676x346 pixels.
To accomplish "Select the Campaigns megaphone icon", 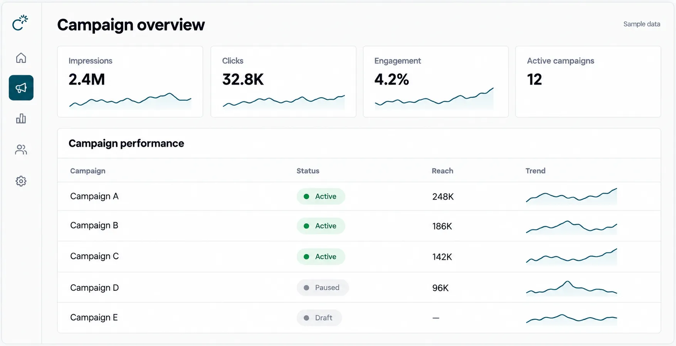I will point(21,88).
